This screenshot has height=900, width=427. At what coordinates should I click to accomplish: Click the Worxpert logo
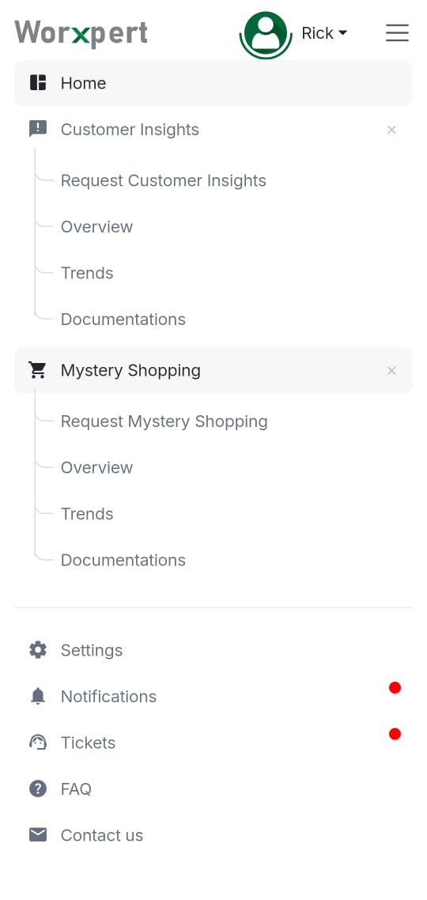(x=81, y=33)
